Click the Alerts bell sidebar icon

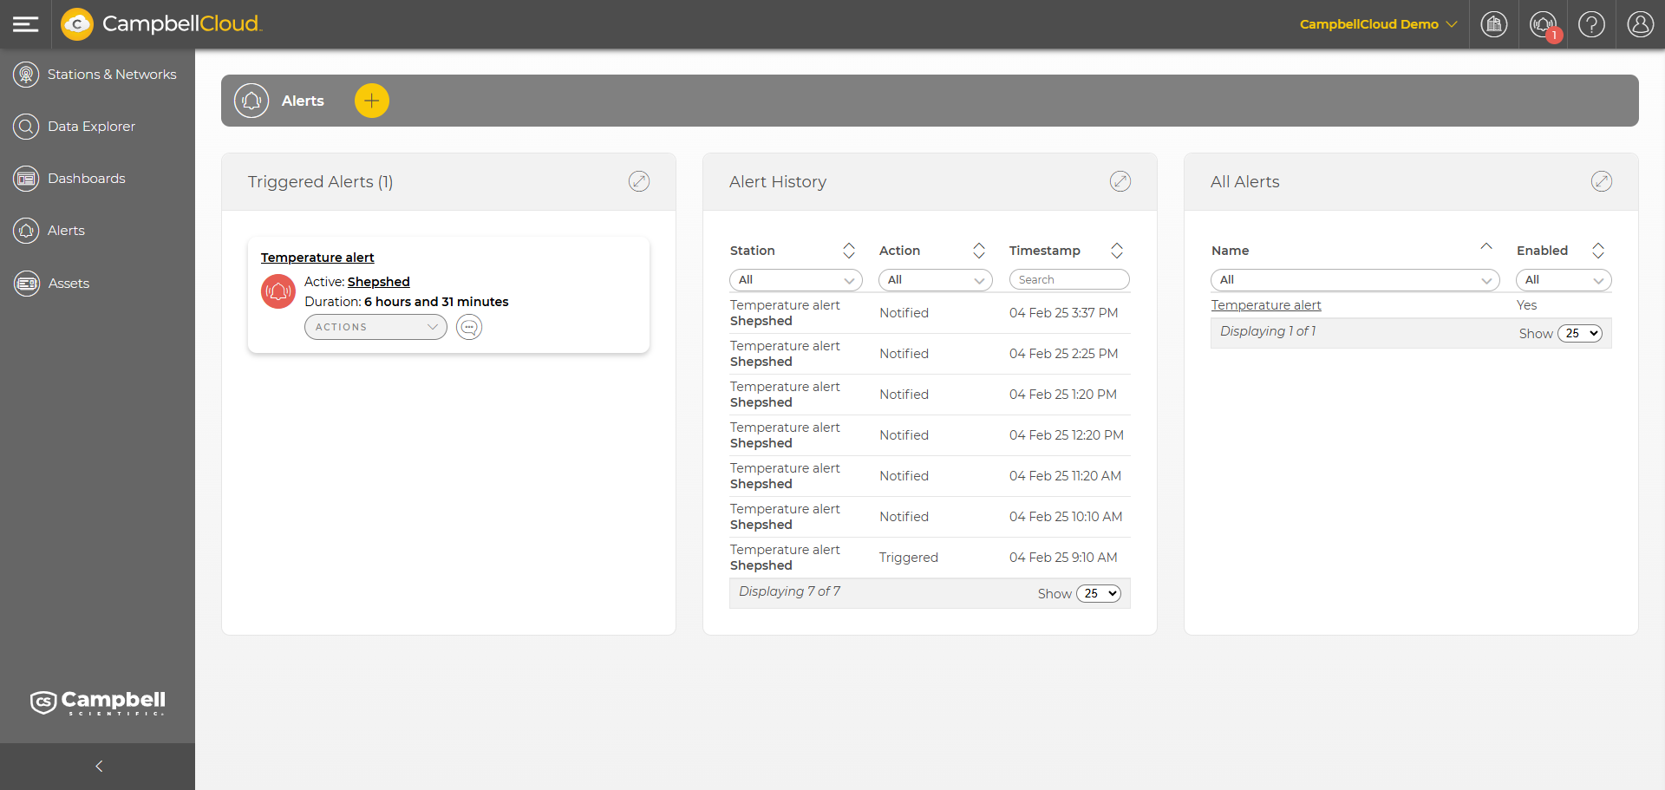pos(26,231)
